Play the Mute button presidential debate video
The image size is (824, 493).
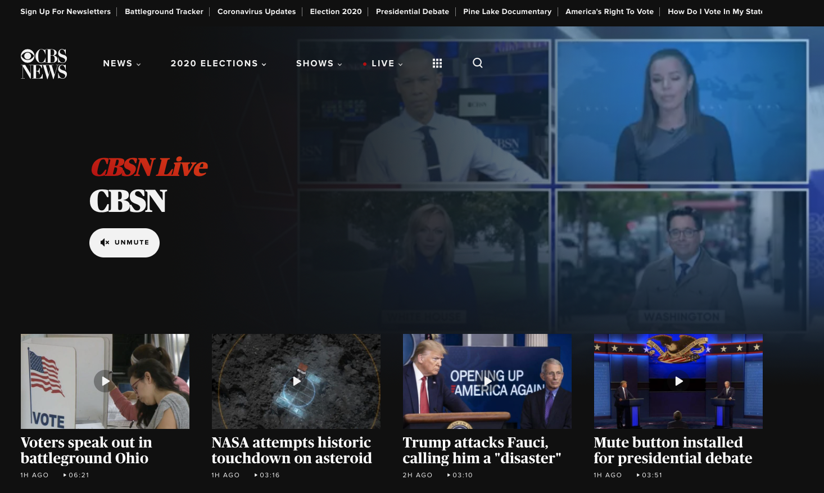point(678,381)
